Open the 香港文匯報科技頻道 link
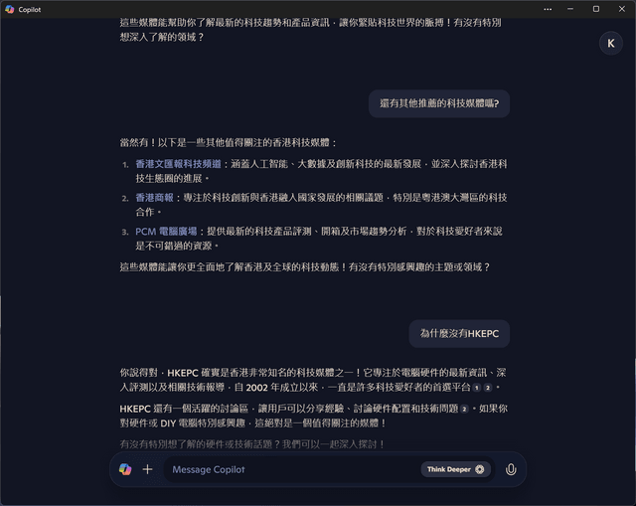The width and height of the screenshot is (636, 506). tap(179, 164)
